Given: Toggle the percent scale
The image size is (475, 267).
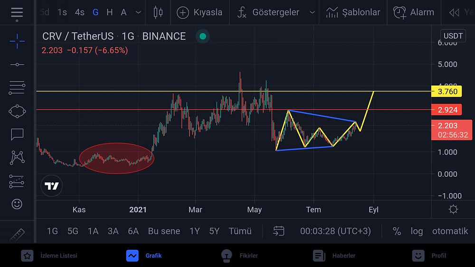Looking at the screenshot, I should pyautogui.click(x=397, y=231).
